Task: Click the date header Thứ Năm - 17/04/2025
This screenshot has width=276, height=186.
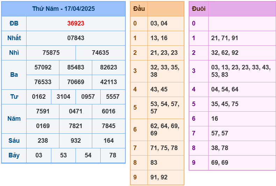Action: (x=63, y=9)
